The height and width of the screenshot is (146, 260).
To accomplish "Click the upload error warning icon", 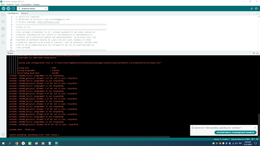I will pos(193,128).
